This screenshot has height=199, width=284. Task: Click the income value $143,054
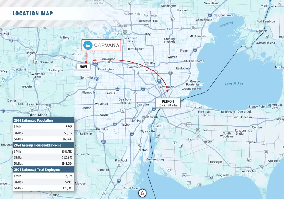coord(67,164)
